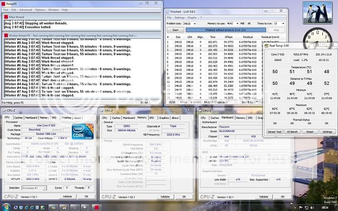Click the LinX title bar icon
338x211 pixels.
(x=168, y=12)
